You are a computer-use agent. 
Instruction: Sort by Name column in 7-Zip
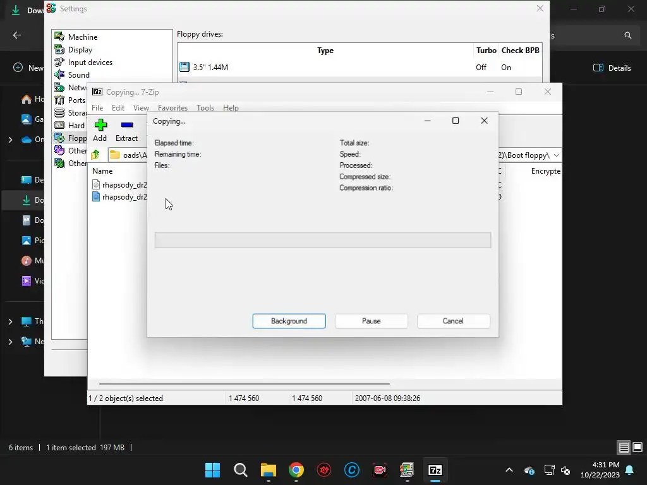[x=102, y=171]
